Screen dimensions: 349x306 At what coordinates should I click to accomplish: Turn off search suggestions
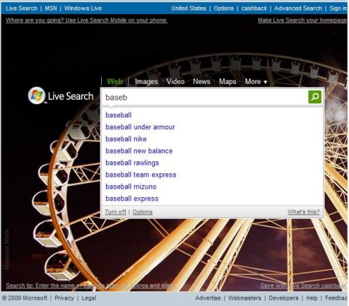coord(115,212)
